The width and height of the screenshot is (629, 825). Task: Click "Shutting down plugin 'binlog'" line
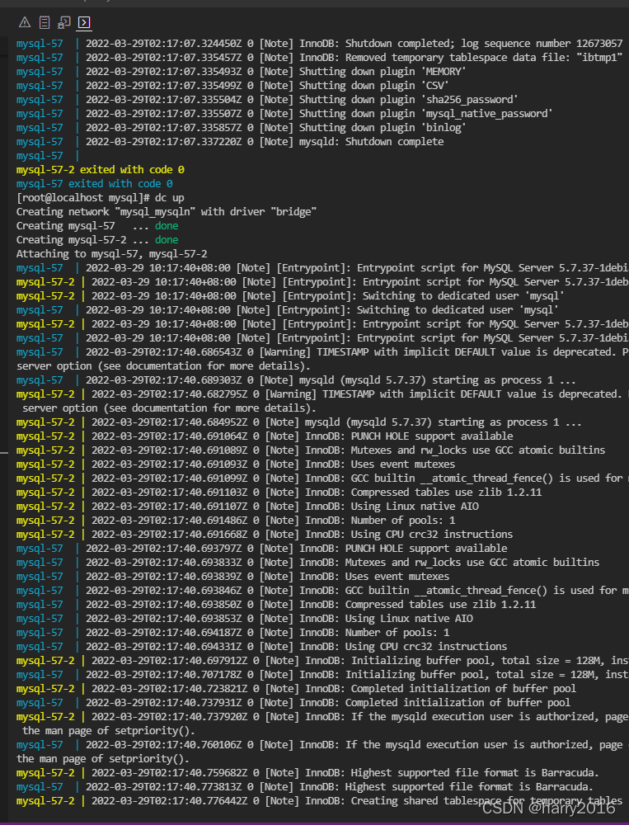coord(242,128)
